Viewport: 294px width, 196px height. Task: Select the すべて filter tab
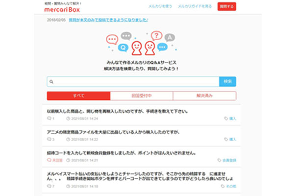click(78, 96)
